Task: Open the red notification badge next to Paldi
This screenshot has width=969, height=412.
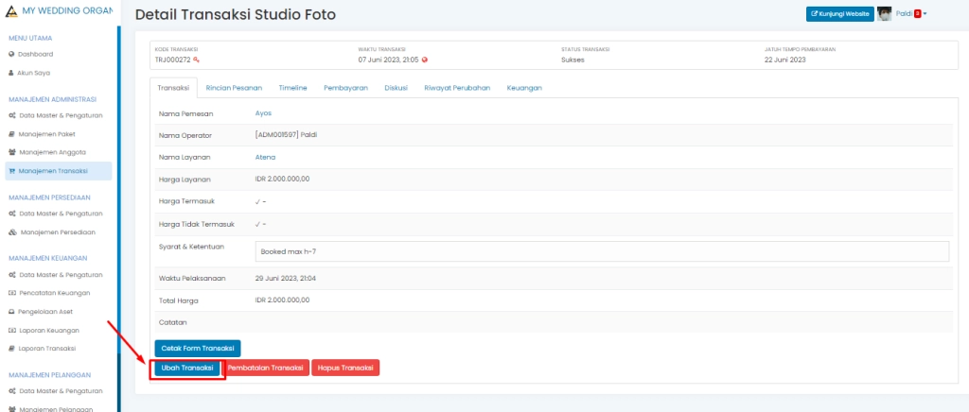Action: [917, 13]
